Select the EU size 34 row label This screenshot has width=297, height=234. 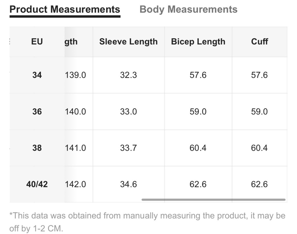point(37,75)
